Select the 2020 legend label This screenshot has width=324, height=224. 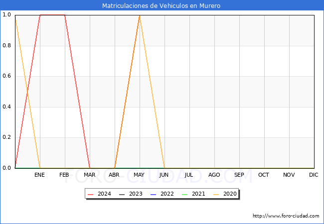tap(230, 194)
